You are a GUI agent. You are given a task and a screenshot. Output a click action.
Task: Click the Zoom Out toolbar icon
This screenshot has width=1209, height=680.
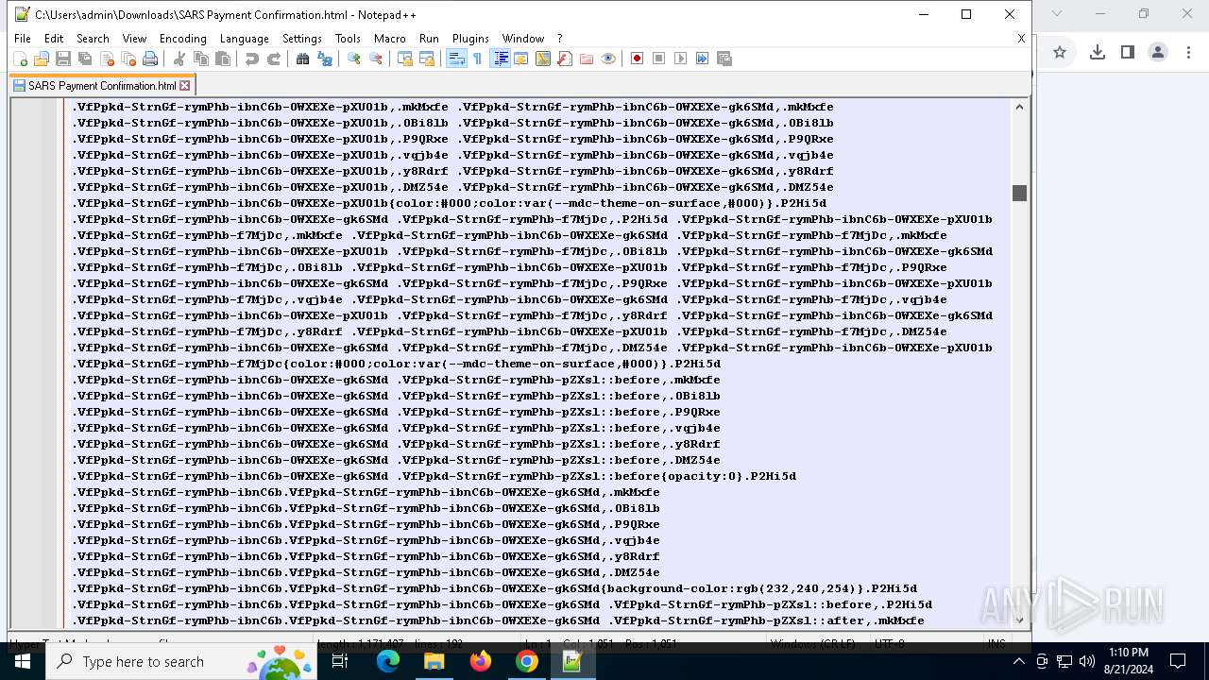point(376,59)
